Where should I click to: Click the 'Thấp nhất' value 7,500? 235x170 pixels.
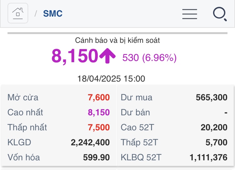point(99,127)
